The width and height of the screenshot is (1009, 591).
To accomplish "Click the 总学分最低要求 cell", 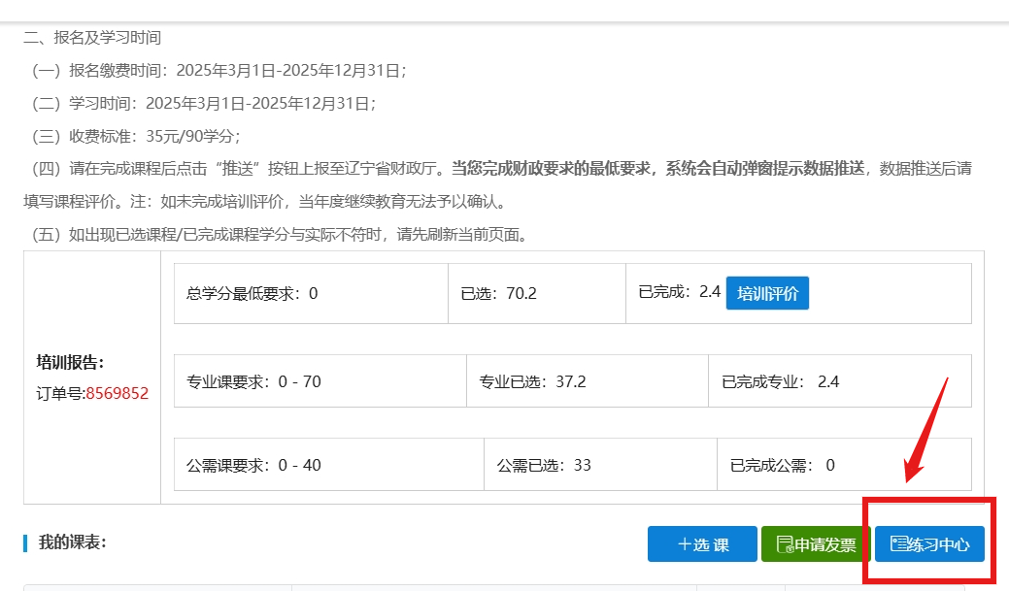I will (252, 293).
